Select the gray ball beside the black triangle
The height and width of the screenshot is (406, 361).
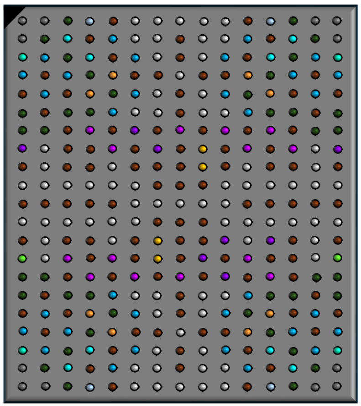click(x=22, y=21)
